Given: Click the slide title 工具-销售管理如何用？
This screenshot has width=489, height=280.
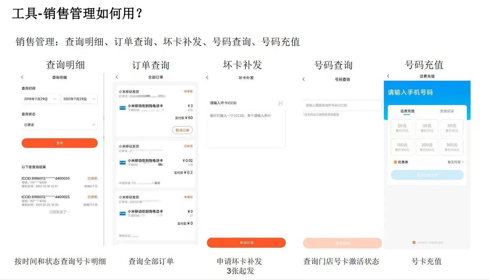Looking at the screenshot, I should 77,14.
